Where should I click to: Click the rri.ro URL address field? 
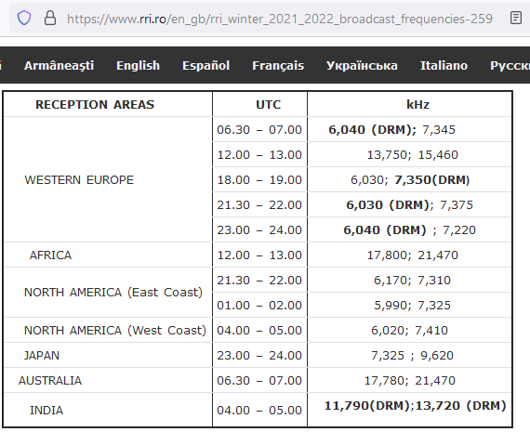280,19
